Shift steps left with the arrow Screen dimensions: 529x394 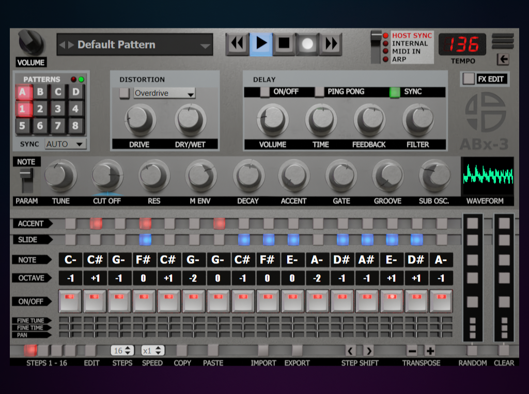pos(350,351)
